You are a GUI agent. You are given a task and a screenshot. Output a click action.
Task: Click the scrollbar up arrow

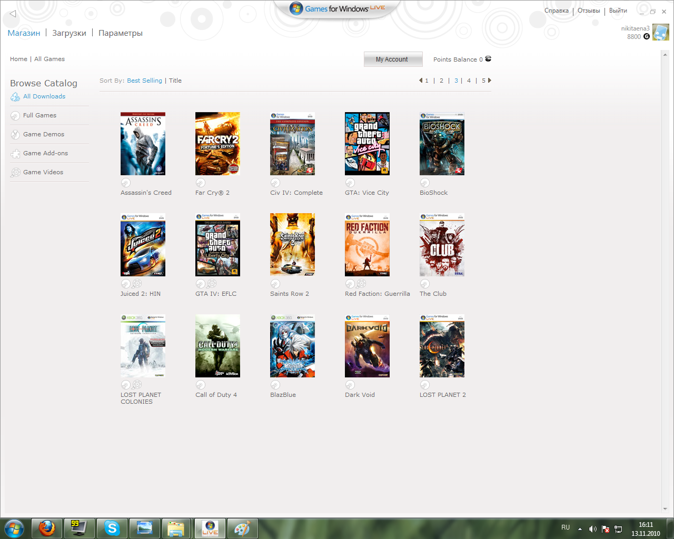click(x=666, y=54)
